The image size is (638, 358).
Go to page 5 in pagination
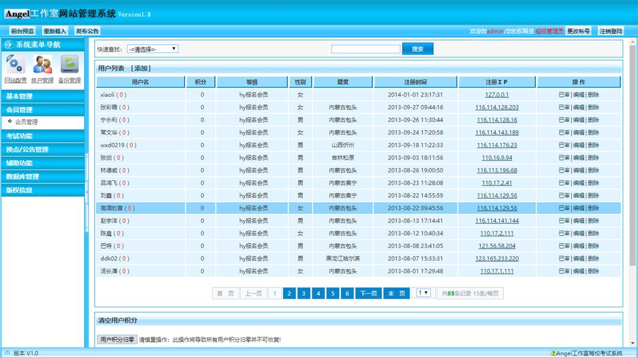point(333,293)
